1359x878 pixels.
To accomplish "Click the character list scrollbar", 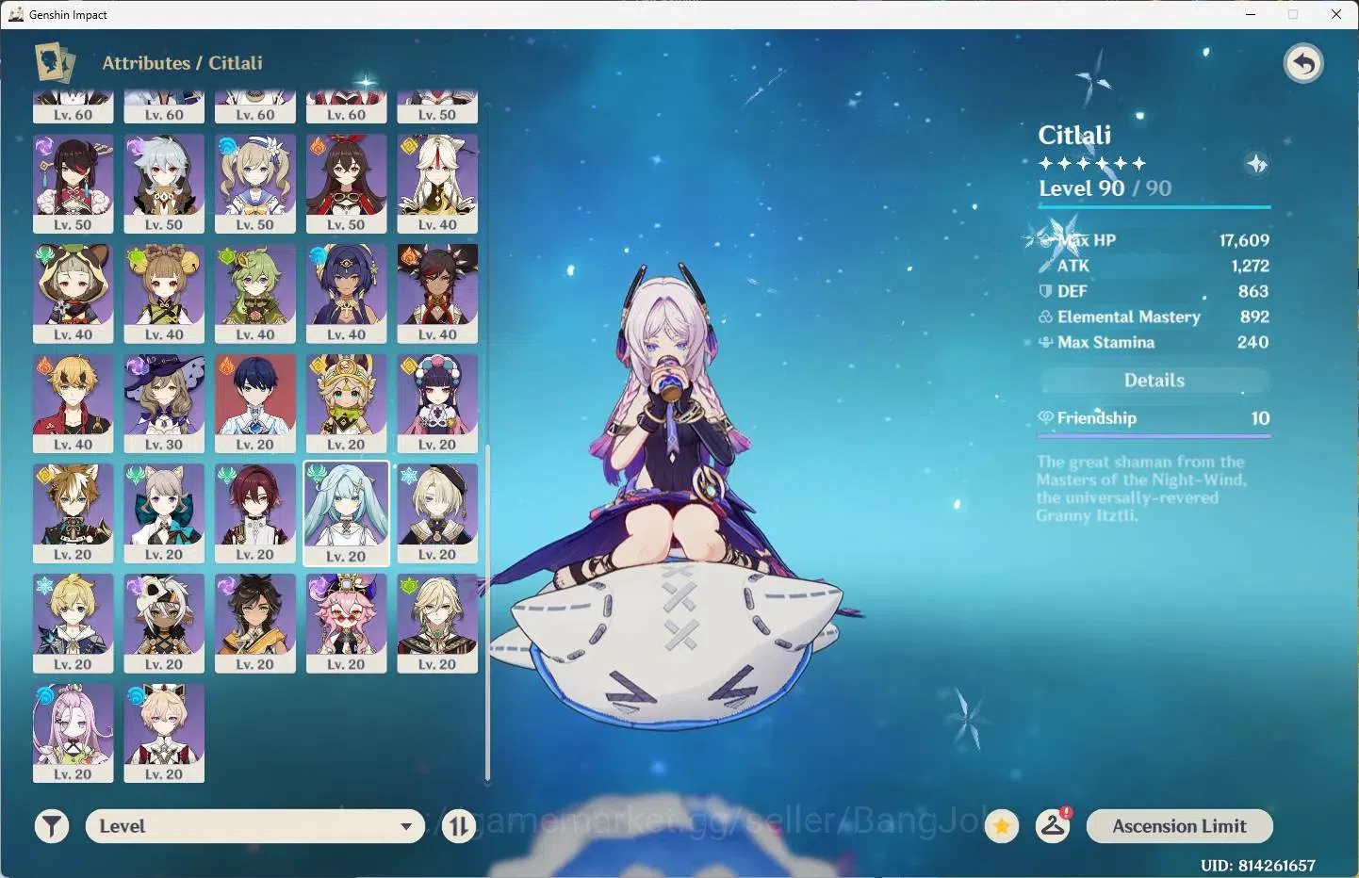I will point(487,612).
